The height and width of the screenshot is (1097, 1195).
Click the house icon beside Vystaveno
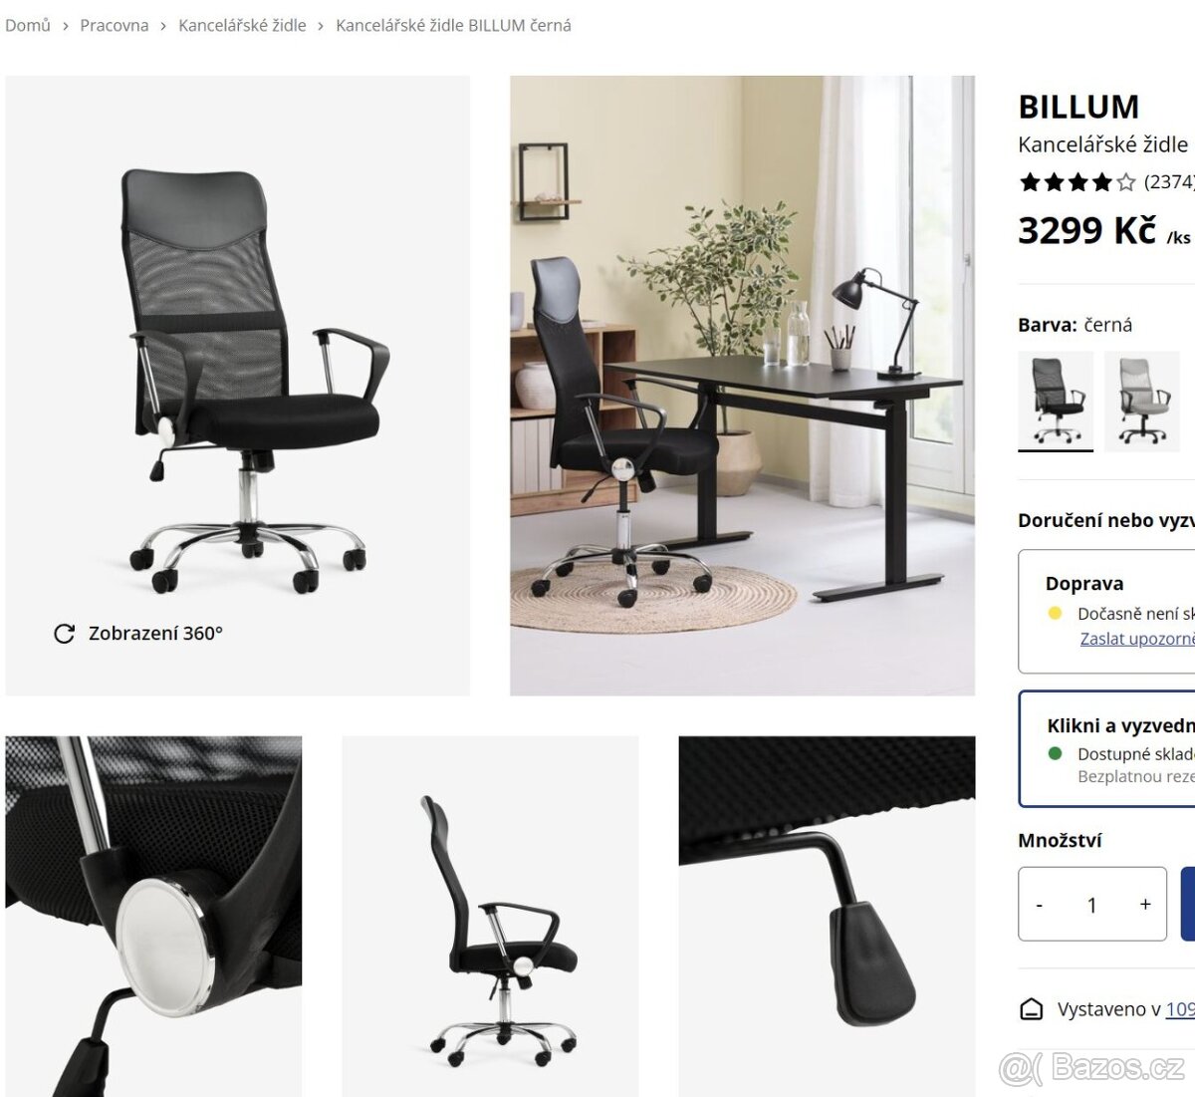coord(1032,1009)
